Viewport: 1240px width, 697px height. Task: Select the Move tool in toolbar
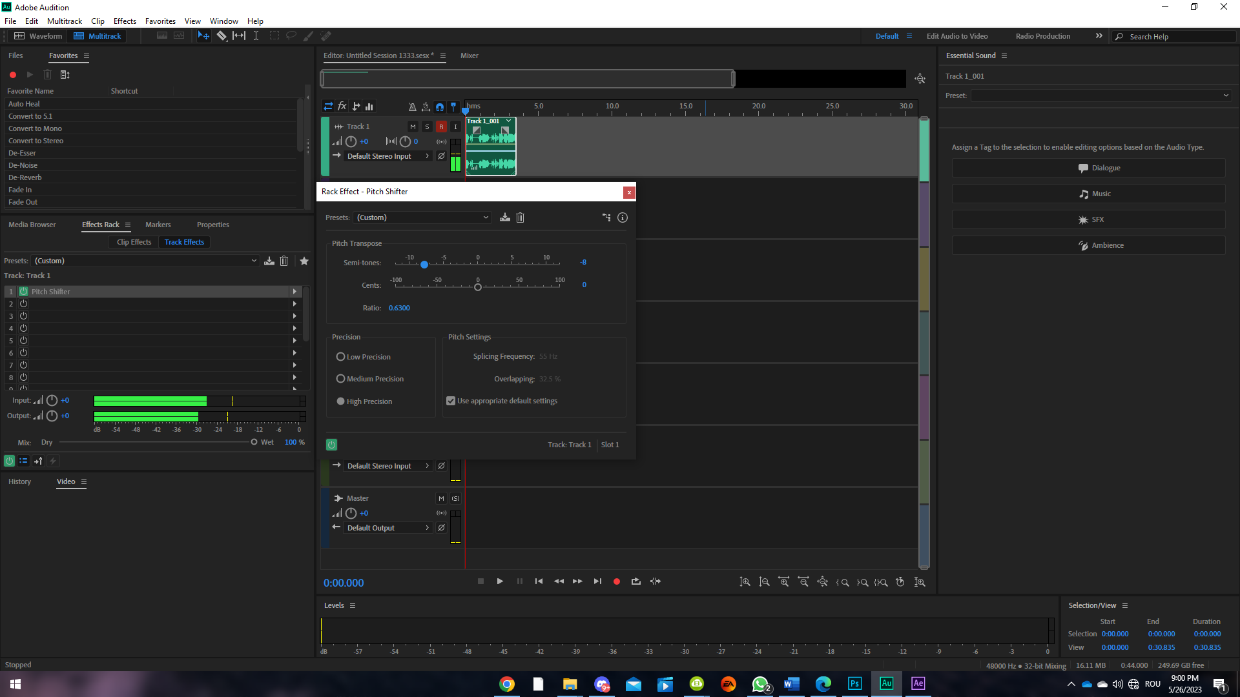[x=203, y=36]
